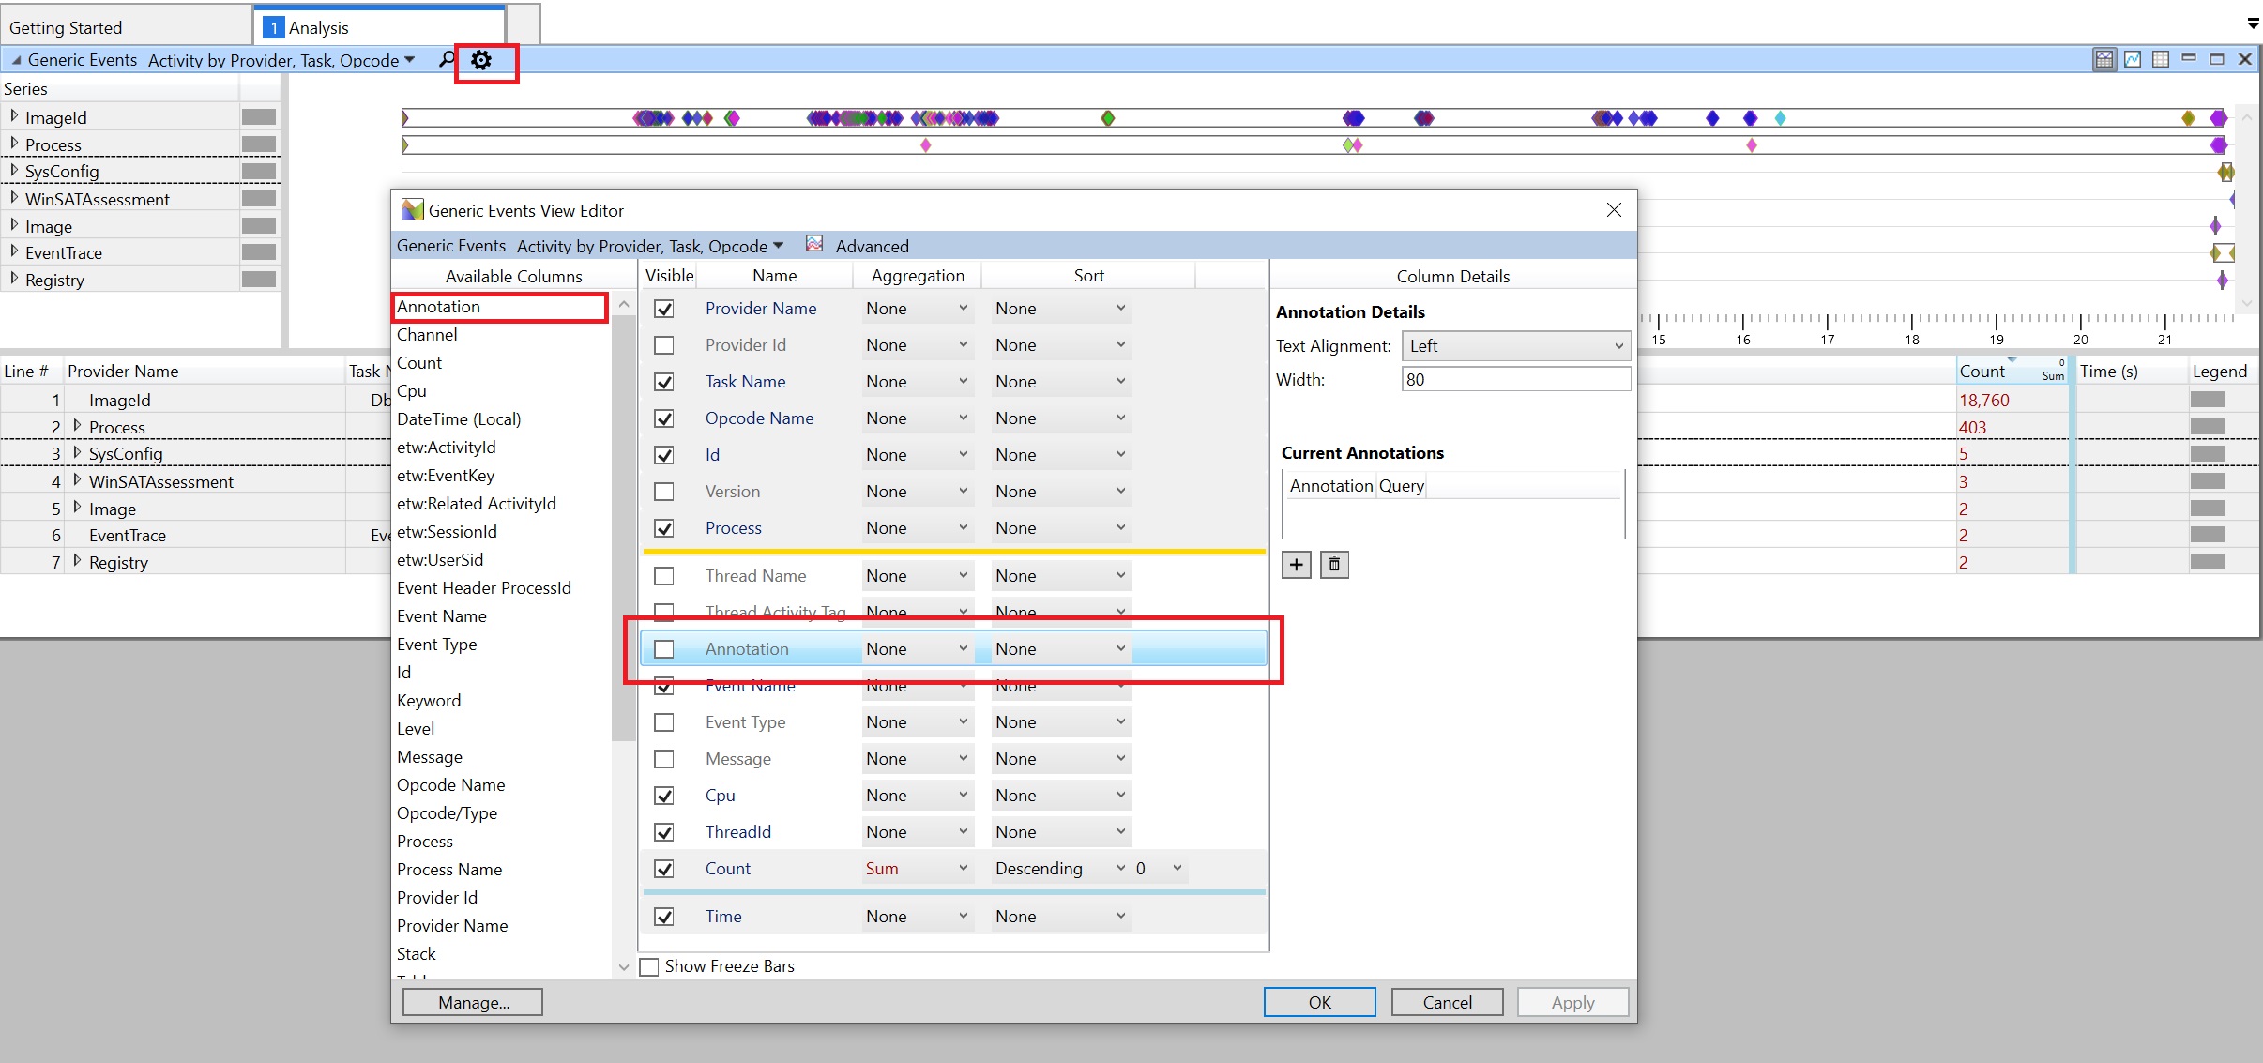Click the Manage button at the bottom left
This screenshot has width=2263, height=1063.
pos(474,1002)
